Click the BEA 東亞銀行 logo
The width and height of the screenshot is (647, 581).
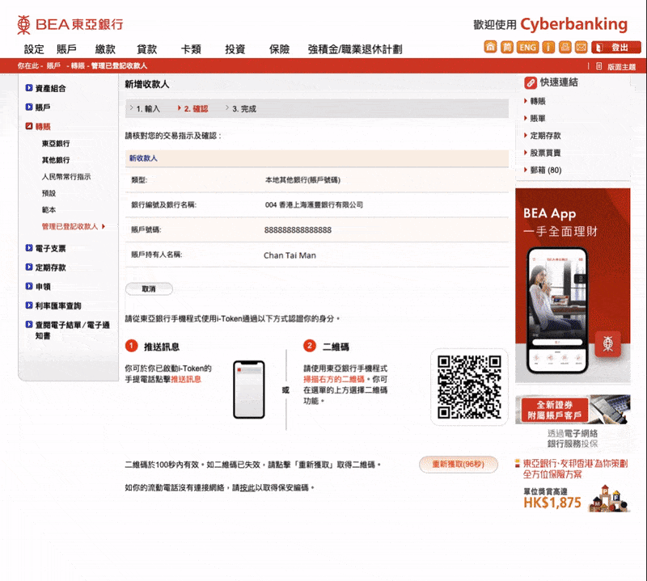70,24
